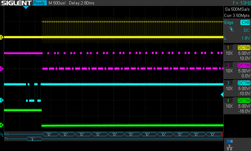Toggle channel 4 green number label
The width and height of the screenshot is (251, 151).
[228, 100]
